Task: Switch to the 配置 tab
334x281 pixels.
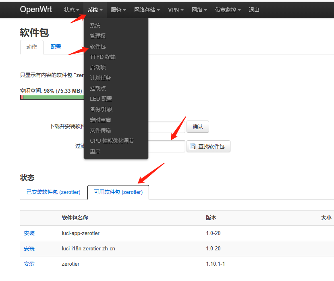Action: [56, 47]
